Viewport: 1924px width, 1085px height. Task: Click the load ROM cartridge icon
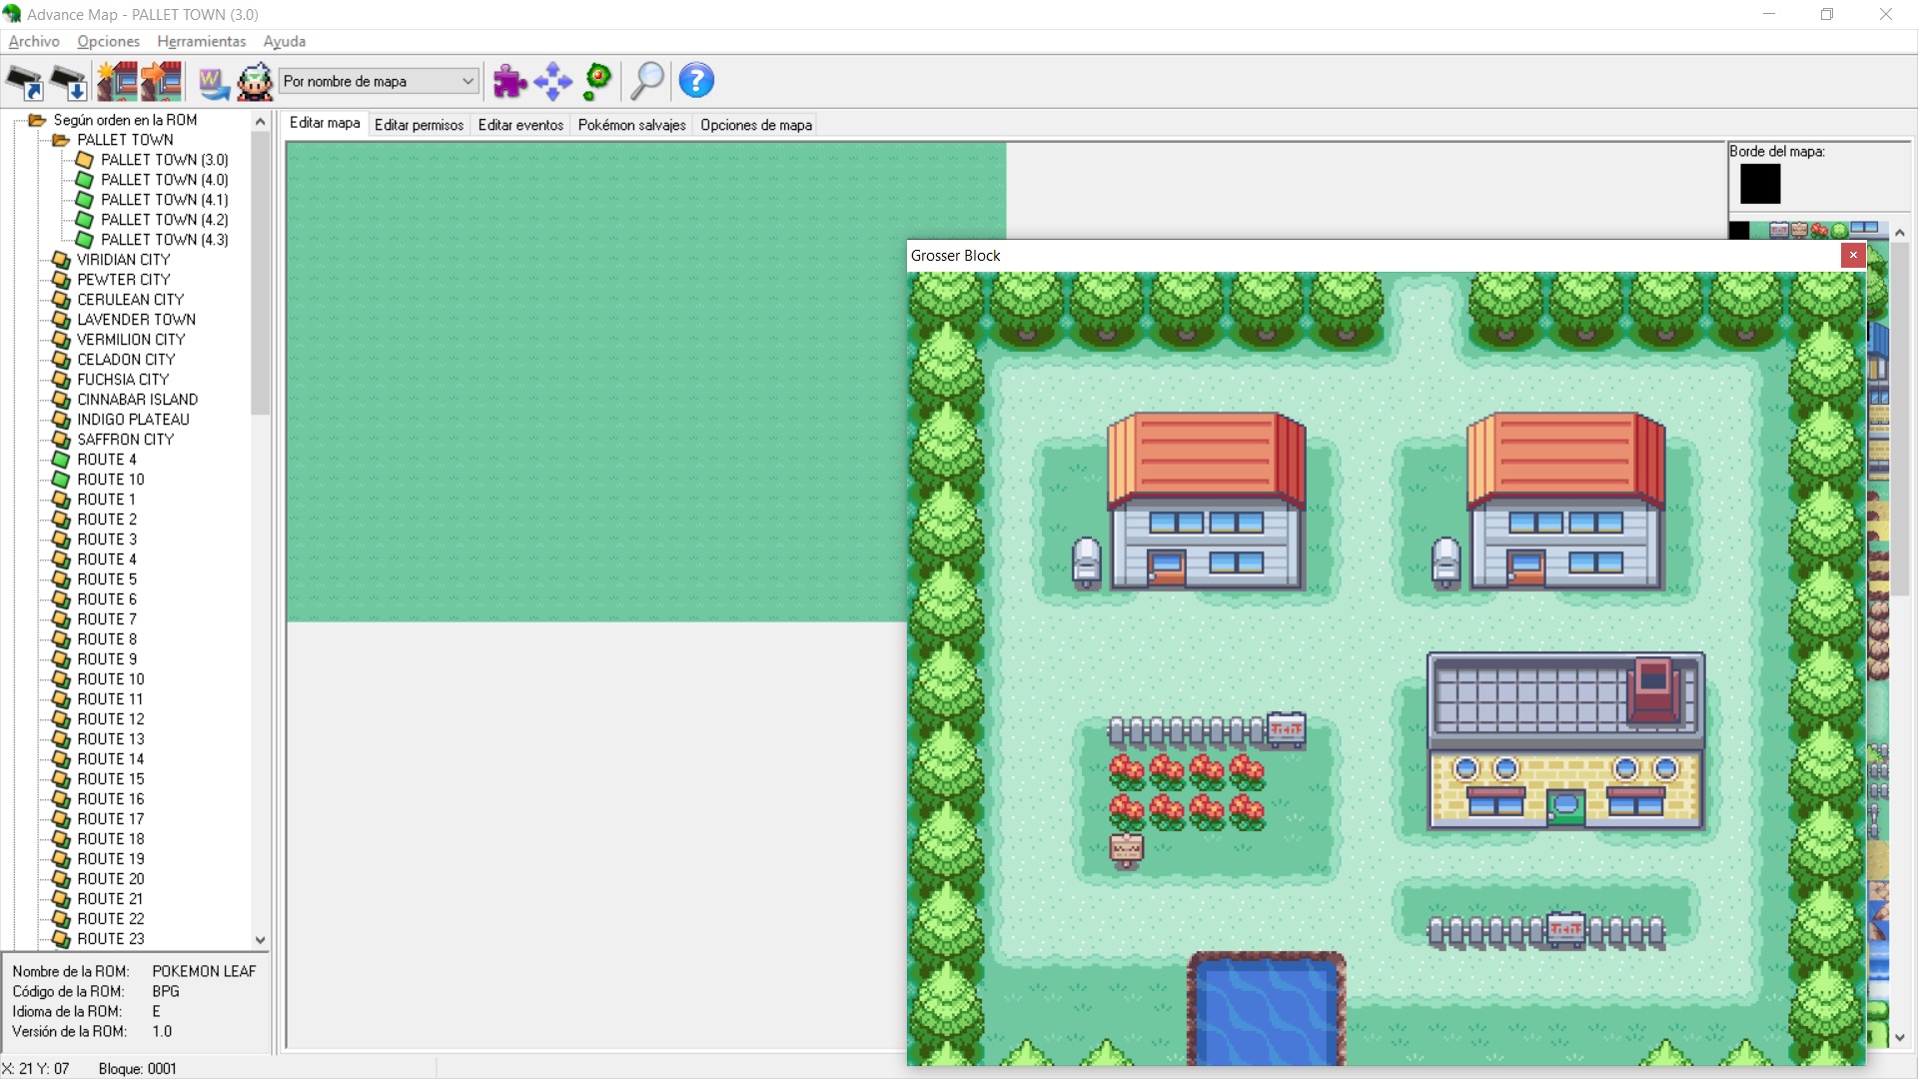point(25,82)
